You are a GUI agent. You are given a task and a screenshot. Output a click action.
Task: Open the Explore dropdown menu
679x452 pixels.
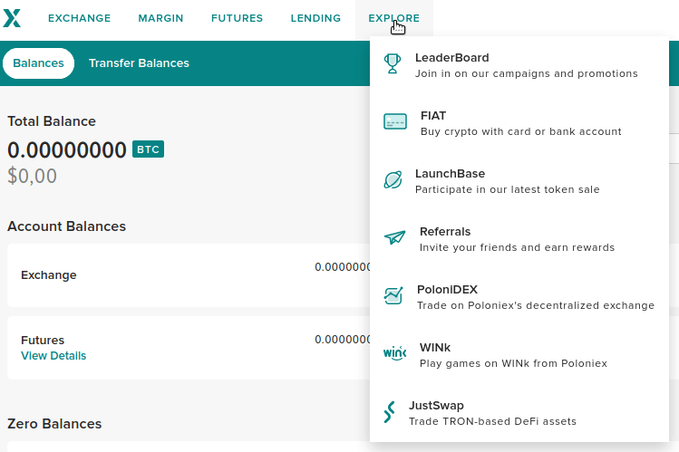coord(393,18)
